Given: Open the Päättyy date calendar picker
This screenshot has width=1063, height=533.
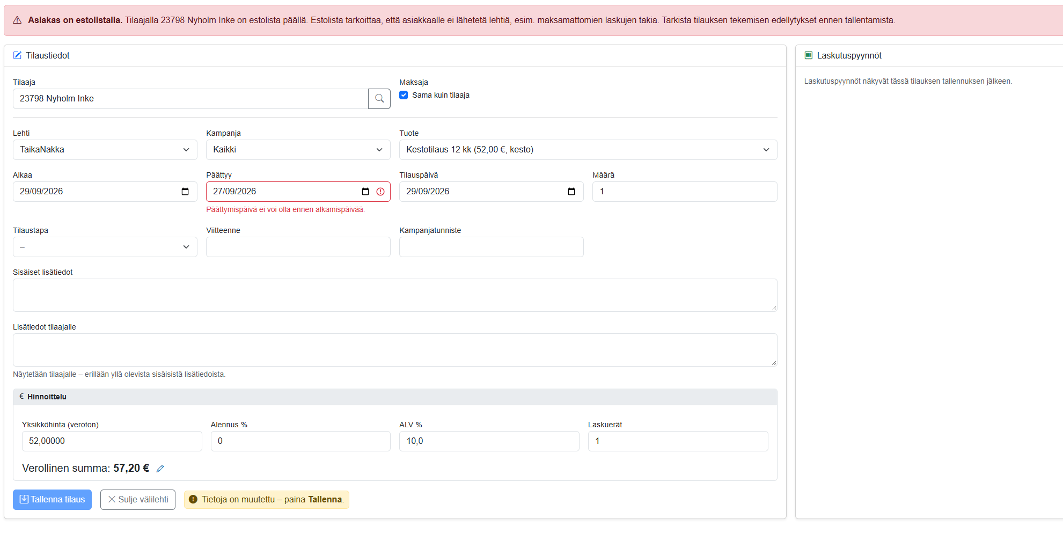Looking at the screenshot, I should (x=365, y=192).
